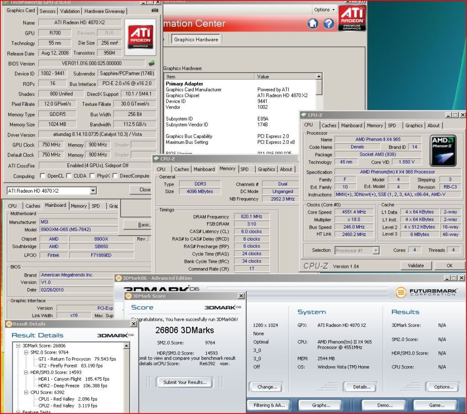This screenshot has height=414, width=467.
Task: Click the Validate button in CPU-Z
Action: pos(415,265)
